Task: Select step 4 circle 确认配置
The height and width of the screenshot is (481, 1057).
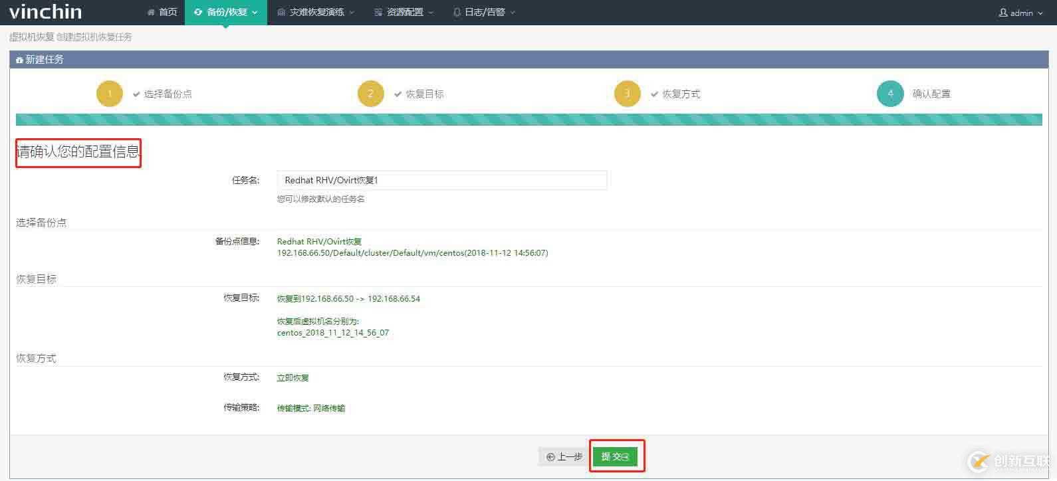Action: click(x=890, y=94)
